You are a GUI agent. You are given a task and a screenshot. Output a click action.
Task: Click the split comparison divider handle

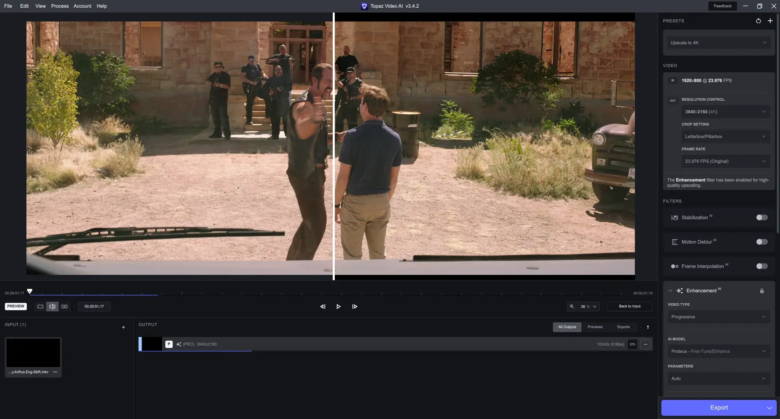[x=334, y=146]
